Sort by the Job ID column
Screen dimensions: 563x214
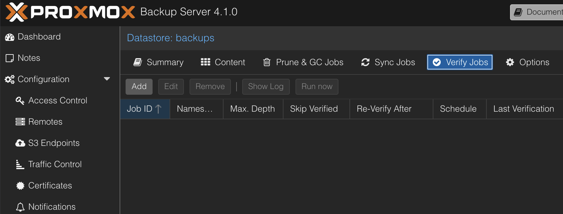145,109
